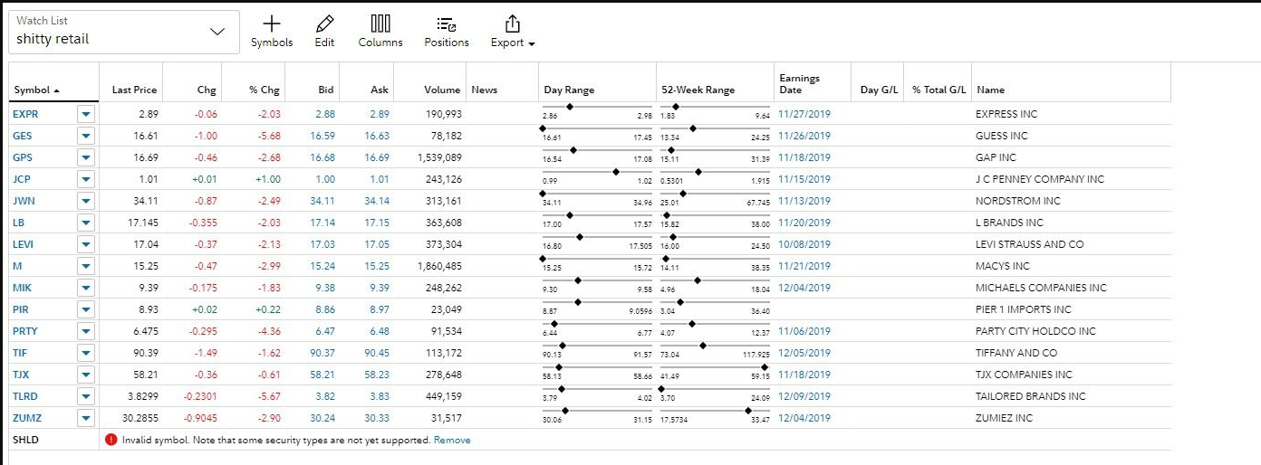Open the GES symbol link
Image resolution: width=1261 pixels, height=465 pixels.
pos(22,136)
